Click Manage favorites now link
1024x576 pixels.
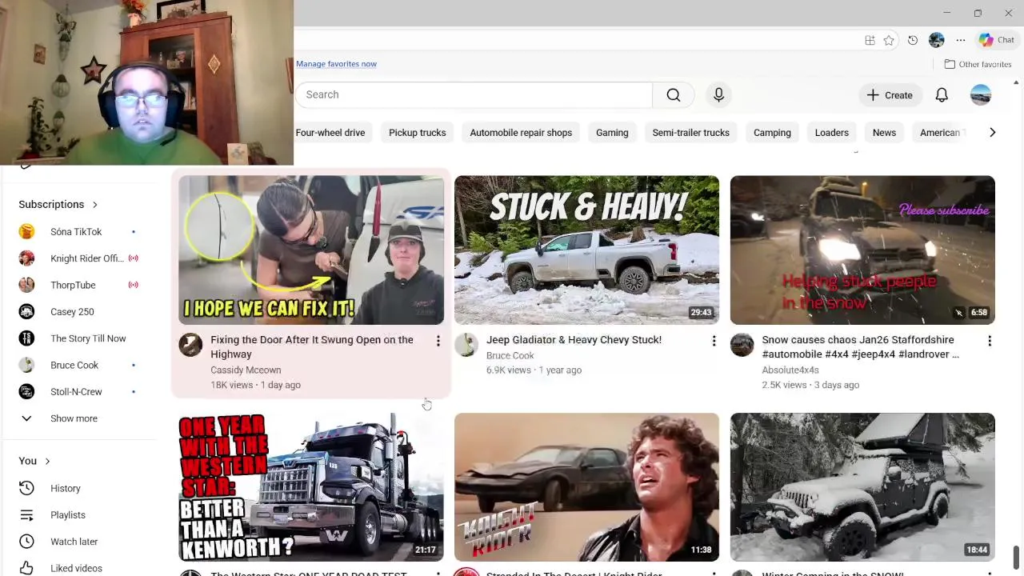point(336,64)
